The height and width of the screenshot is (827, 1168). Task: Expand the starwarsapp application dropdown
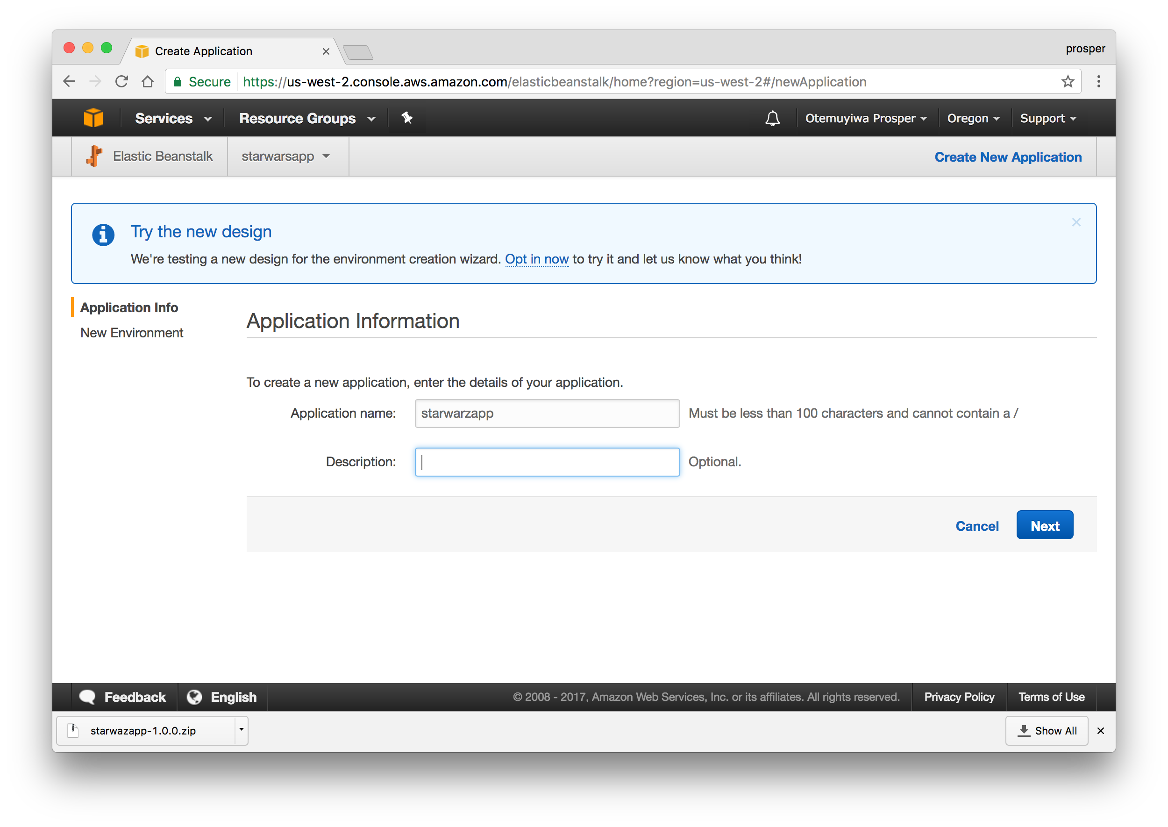tap(286, 157)
